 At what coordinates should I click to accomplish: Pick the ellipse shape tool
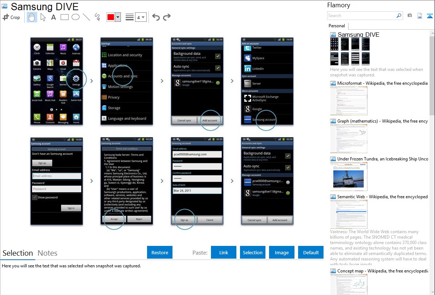[x=75, y=17]
